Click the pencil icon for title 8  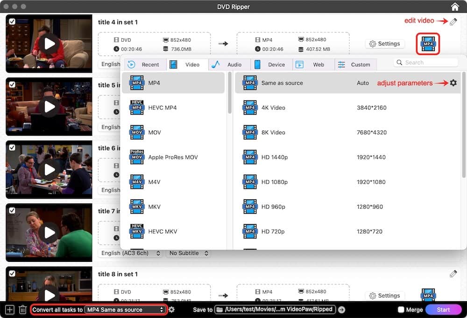coord(453,274)
